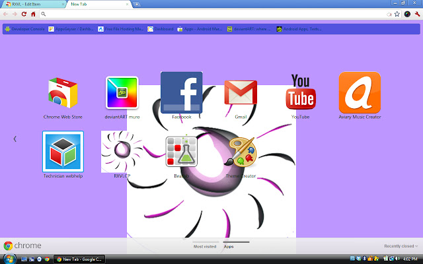Open the RXVLCP app thumbnail
This screenshot has height=264, width=423.
[122, 152]
